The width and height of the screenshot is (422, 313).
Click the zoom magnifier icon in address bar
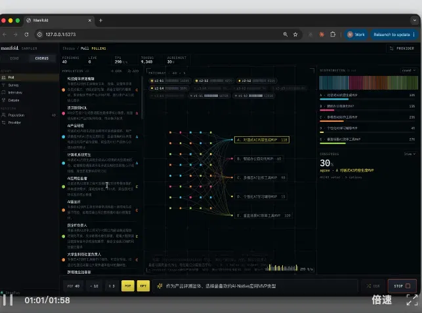point(285,34)
